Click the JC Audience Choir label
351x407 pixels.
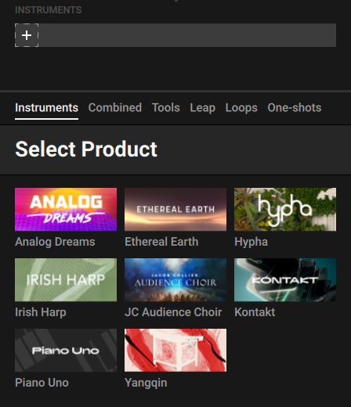click(x=173, y=312)
